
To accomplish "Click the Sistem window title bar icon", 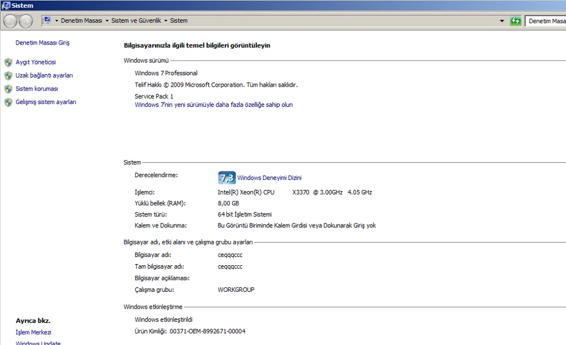I will 6,6.
